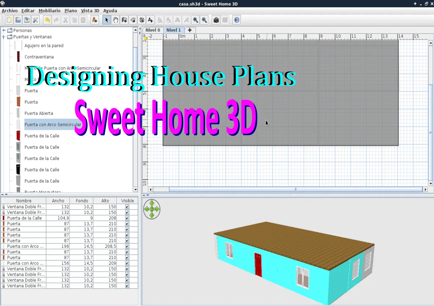The image size is (434, 306).
Task: Click the Redo arrow icon
Action: [x=56, y=20]
